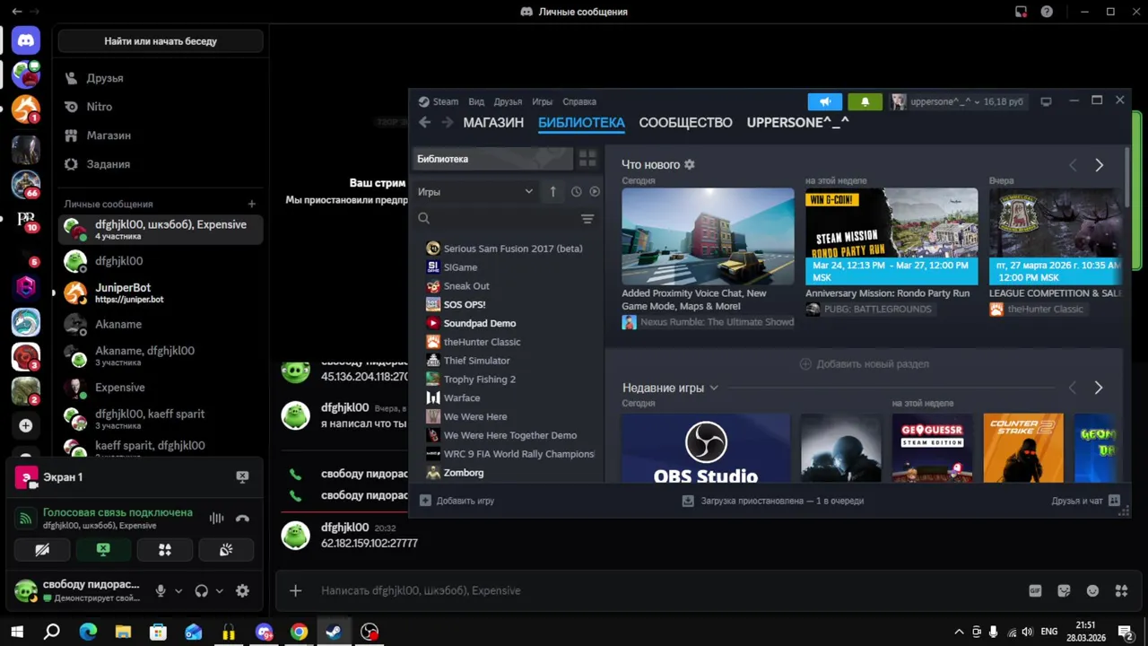Open JuniperBot direct message

pyautogui.click(x=161, y=292)
